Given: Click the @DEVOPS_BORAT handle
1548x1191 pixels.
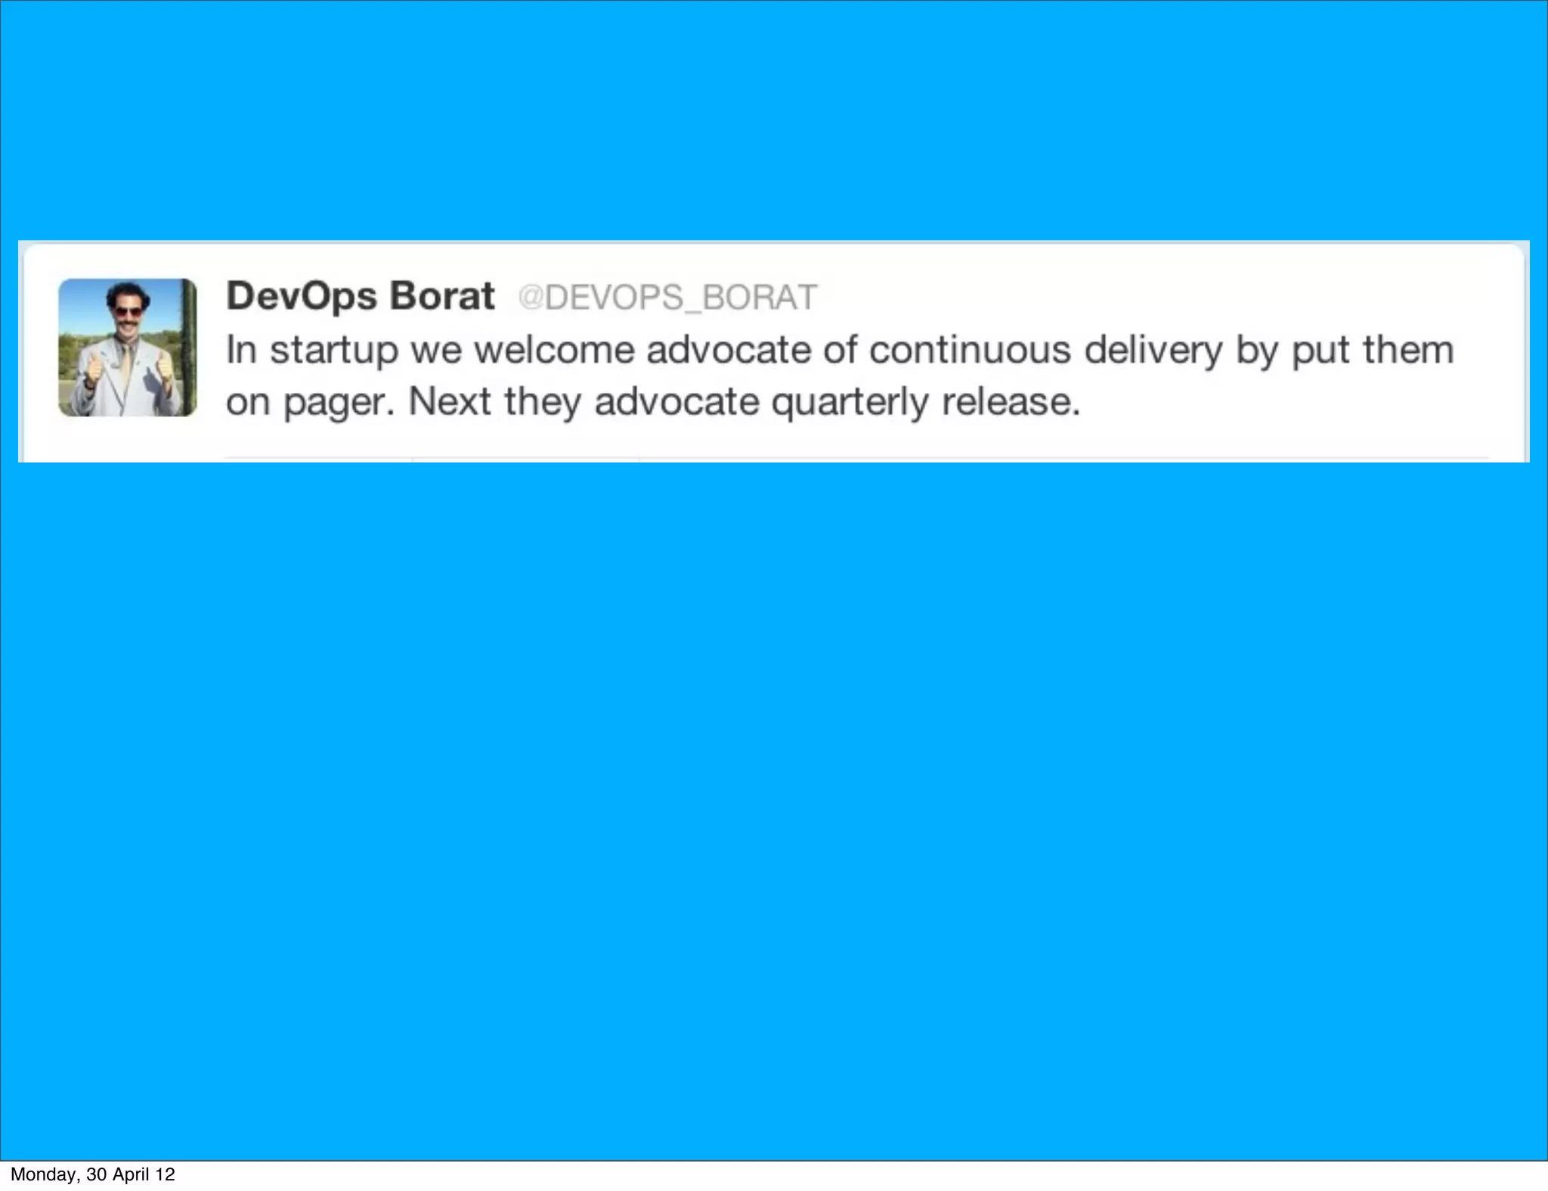Looking at the screenshot, I should [667, 297].
